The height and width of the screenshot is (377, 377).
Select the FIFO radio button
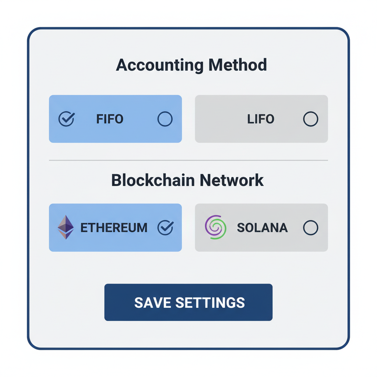pyautogui.click(x=165, y=119)
